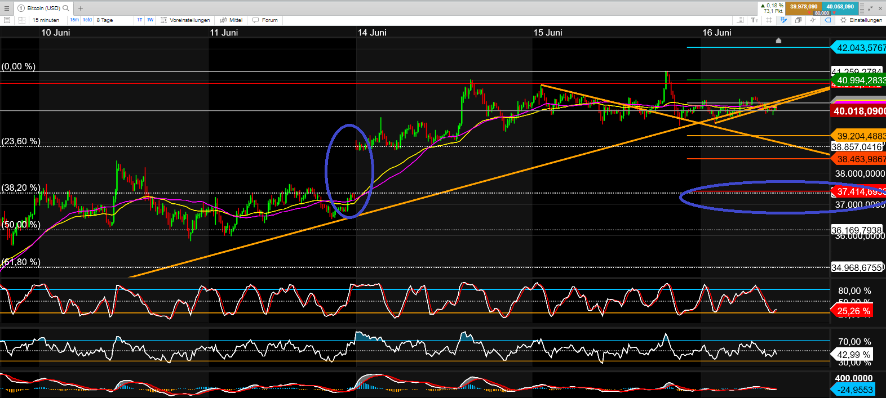This screenshot has height=398, width=886.
Task: Click the right-aligned list icon in toolbar
Action: pos(740,20)
